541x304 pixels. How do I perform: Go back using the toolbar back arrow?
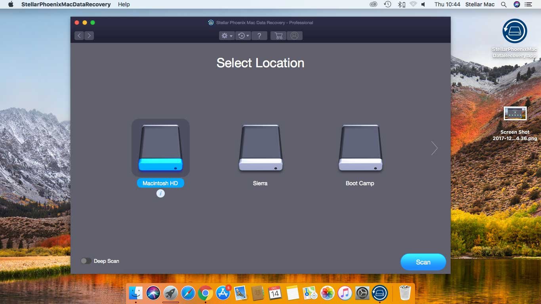[79, 36]
